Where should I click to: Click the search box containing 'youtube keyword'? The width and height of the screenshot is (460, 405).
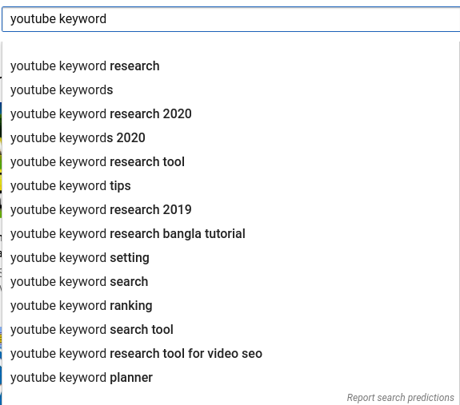231,19
